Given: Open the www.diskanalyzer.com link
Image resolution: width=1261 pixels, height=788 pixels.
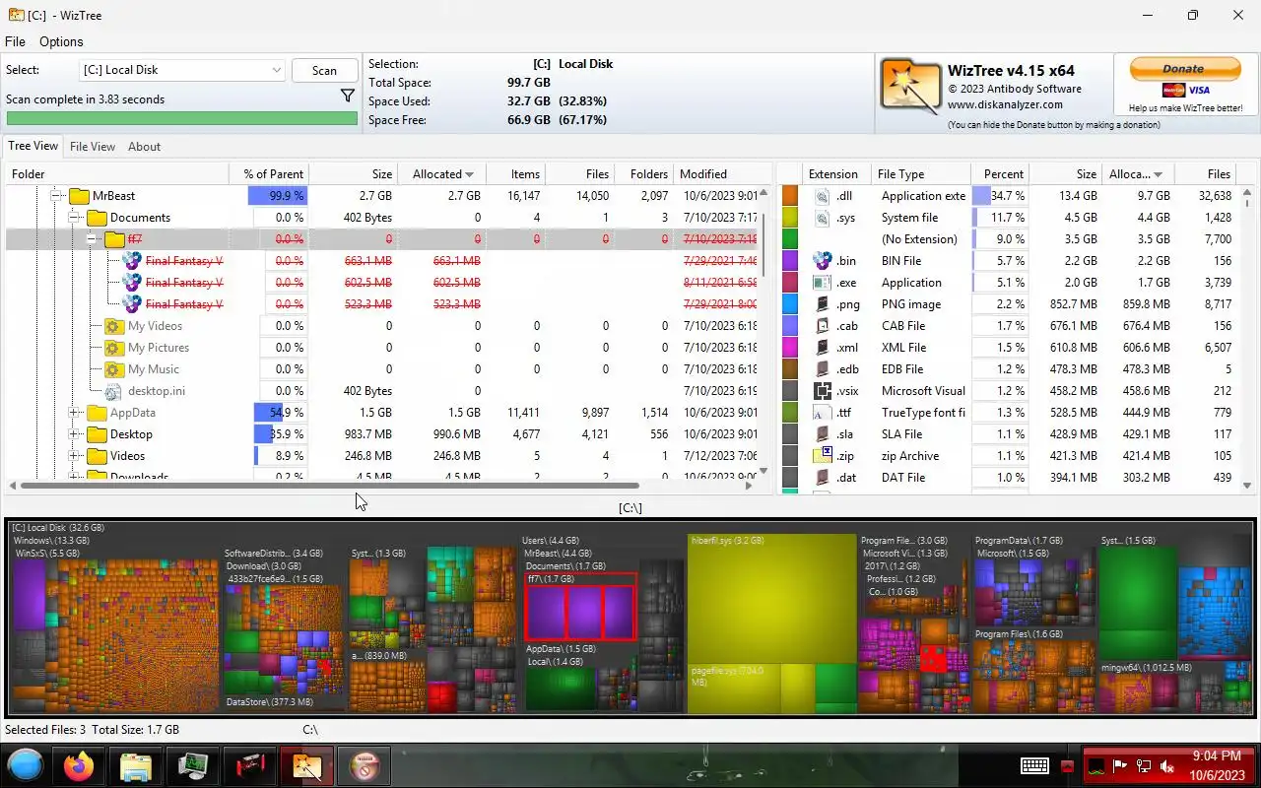Looking at the screenshot, I should 1005,104.
